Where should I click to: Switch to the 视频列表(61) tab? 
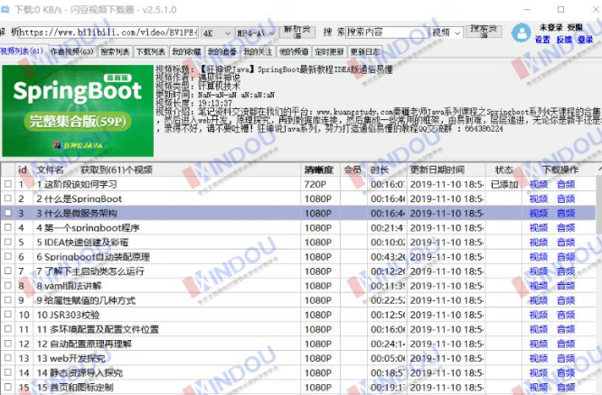[x=23, y=51]
